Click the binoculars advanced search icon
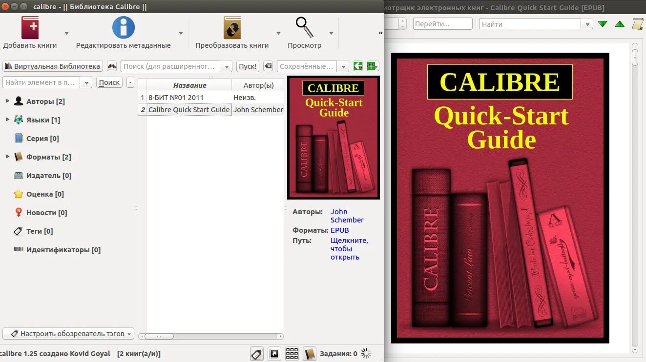This screenshot has width=646, height=362. point(112,66)
